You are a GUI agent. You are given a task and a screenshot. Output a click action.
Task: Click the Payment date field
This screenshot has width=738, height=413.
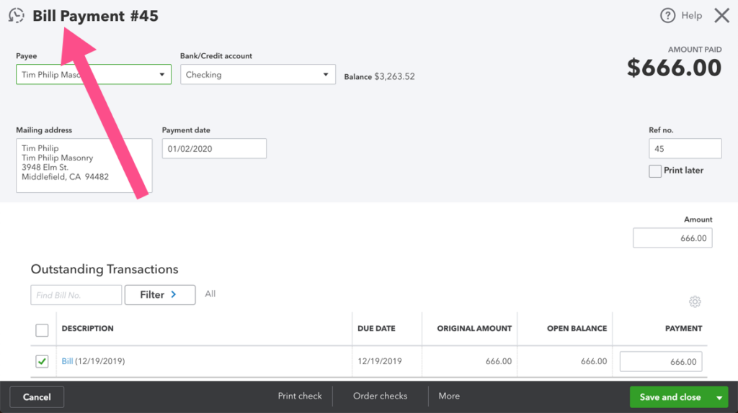(x=214, y=148)
